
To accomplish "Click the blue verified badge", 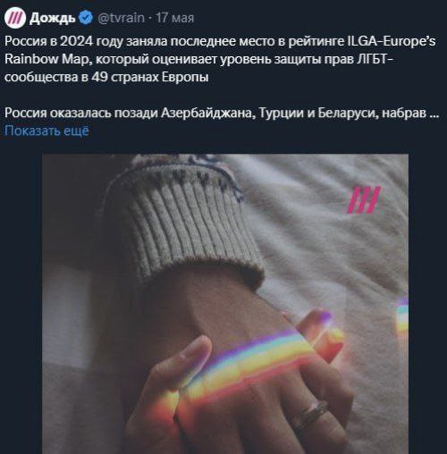I will pos(86,18).
